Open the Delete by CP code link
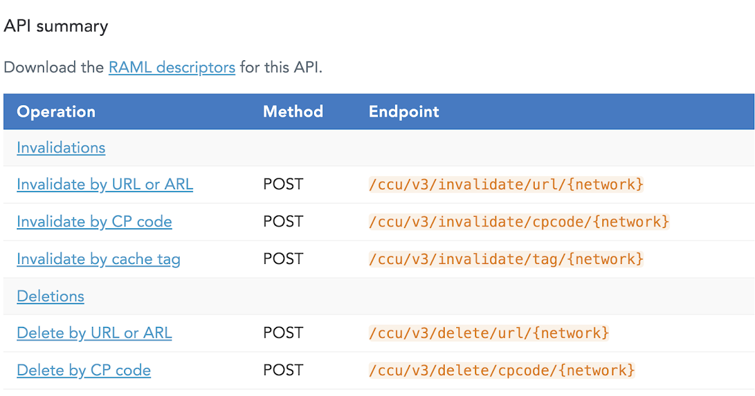Image resolution: width=755 pixels, height=396 pixels. tap(84, 370)
